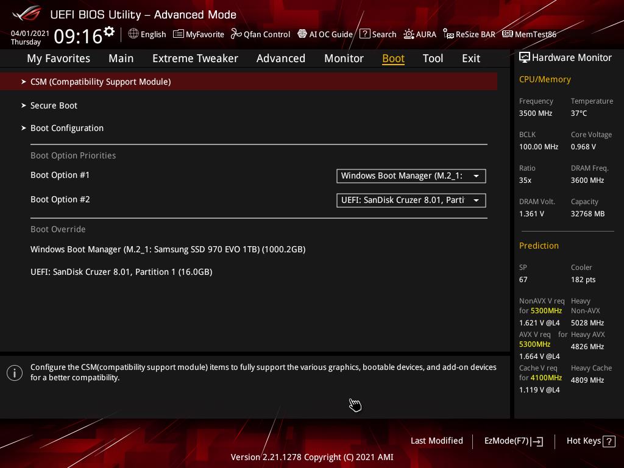The height and width of the screenshot is (468, 624).
Task: Open Qfan Control fan icon
Action: (x=236, y=34)
